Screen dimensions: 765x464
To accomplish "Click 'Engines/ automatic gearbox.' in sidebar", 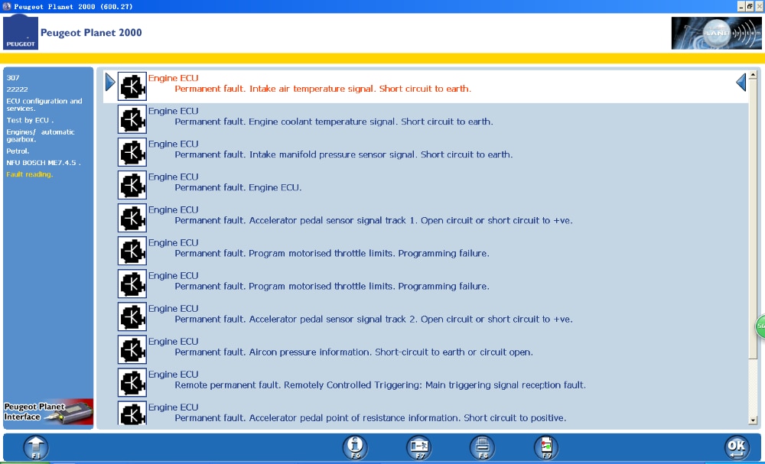I will (x=41, y=135).
